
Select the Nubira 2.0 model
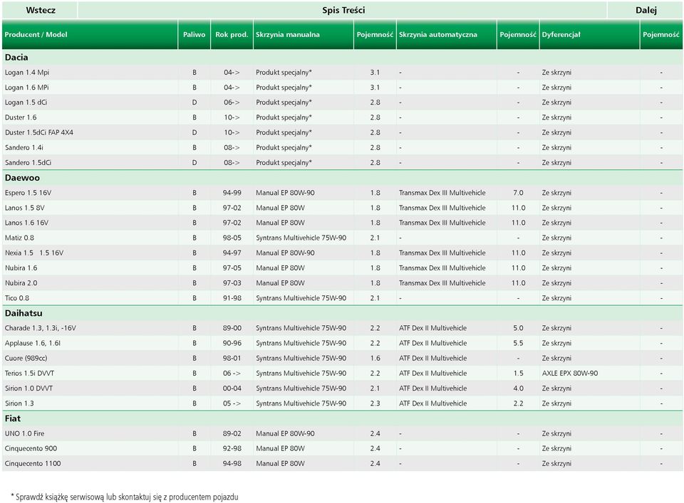21,283
